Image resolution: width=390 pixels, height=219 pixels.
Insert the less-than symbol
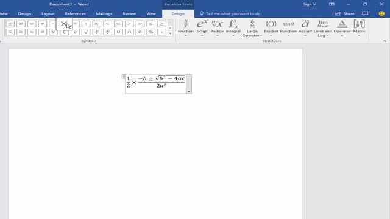(107, 24)
